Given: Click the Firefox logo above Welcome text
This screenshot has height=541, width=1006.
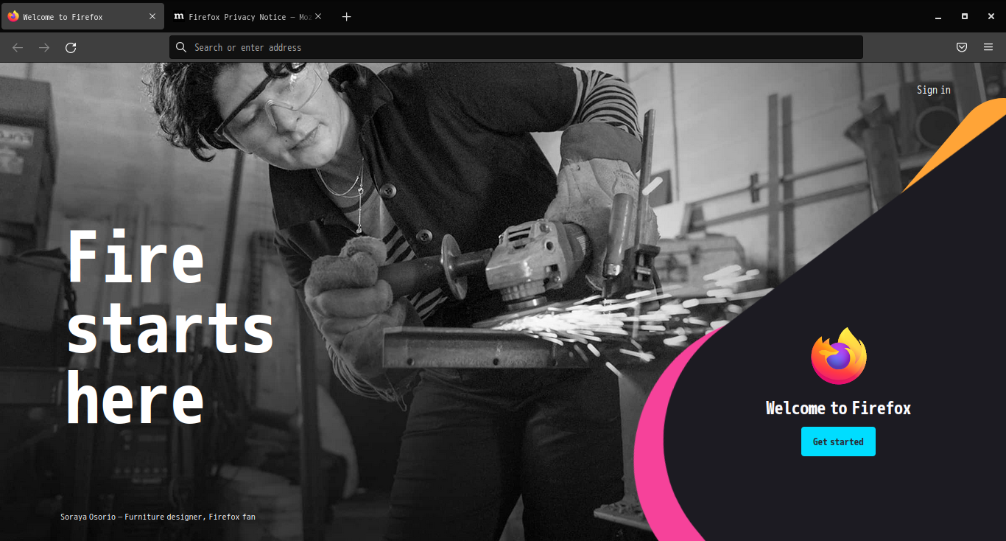Looking at the screenshot, I should (x=839, y=356).
